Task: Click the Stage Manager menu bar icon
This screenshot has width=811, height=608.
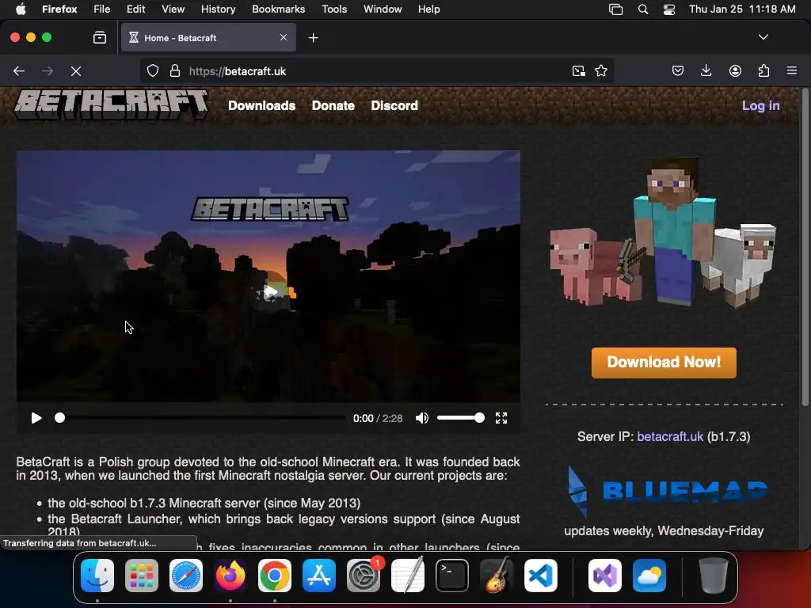Action: click(615, 9)
